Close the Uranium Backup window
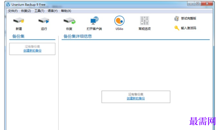221x130 pixels. pyautogui.click(x=207, y=4)
